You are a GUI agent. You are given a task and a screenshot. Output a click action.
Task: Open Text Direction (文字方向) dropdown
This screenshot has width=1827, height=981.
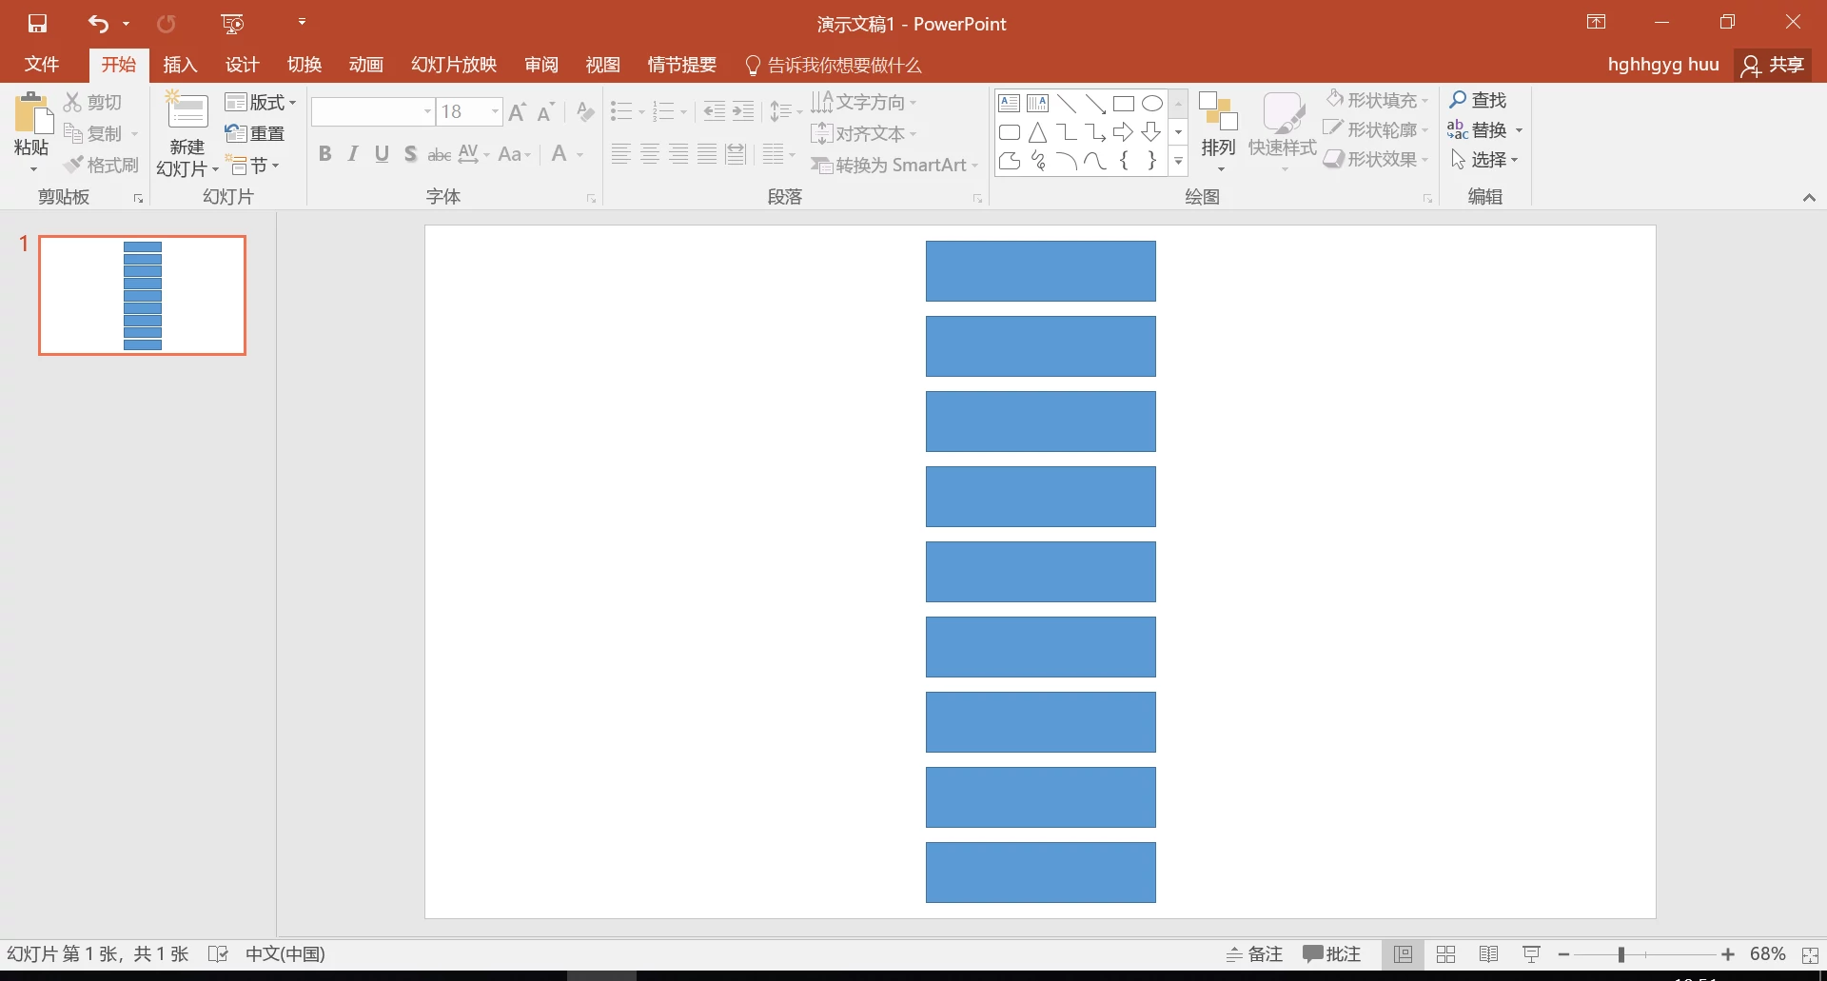pos(864,102)
